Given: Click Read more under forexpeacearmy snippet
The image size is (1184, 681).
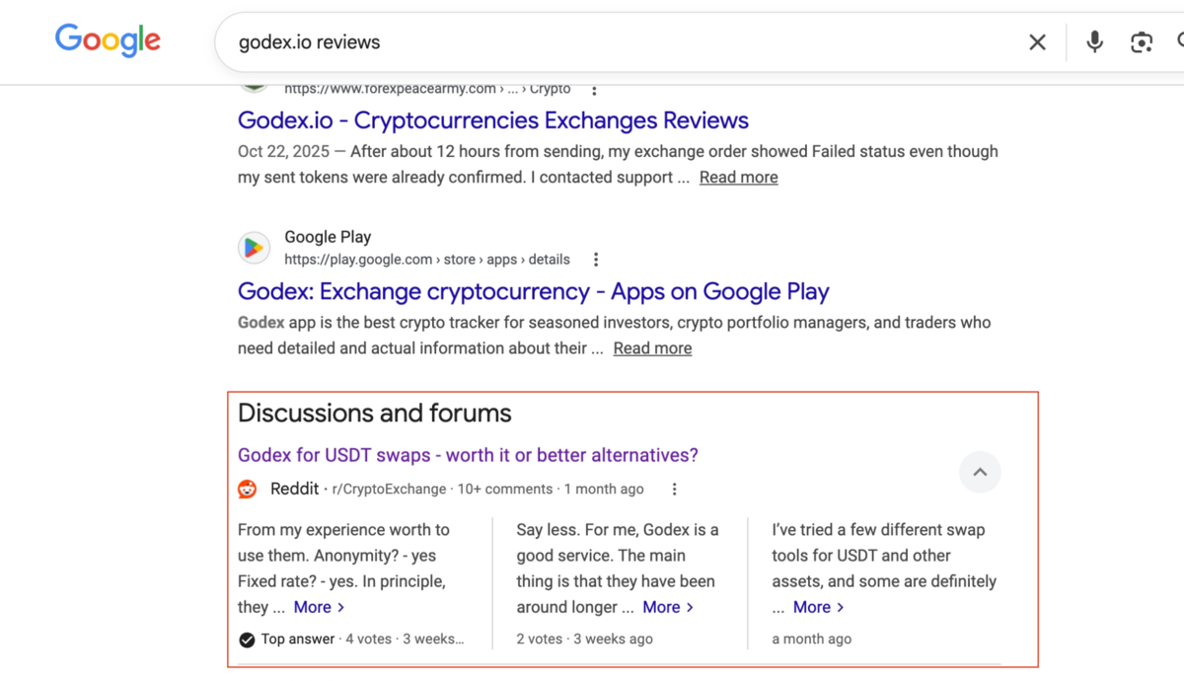Looking at the screenshot, I should (x=739, y=178).
